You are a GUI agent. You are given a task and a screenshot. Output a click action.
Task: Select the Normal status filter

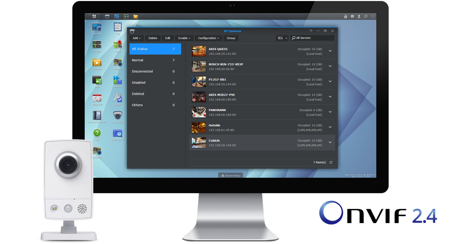tap(137, 60)
